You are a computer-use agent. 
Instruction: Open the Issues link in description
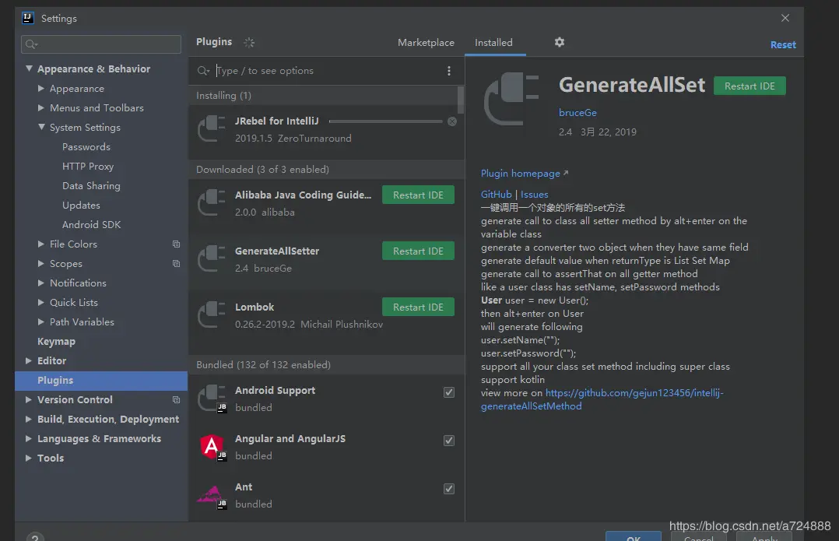click(x=534, y=195)
